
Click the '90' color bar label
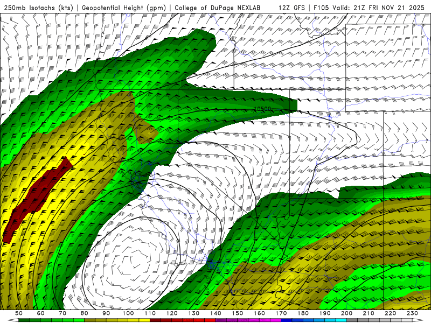tap(106, 313)
